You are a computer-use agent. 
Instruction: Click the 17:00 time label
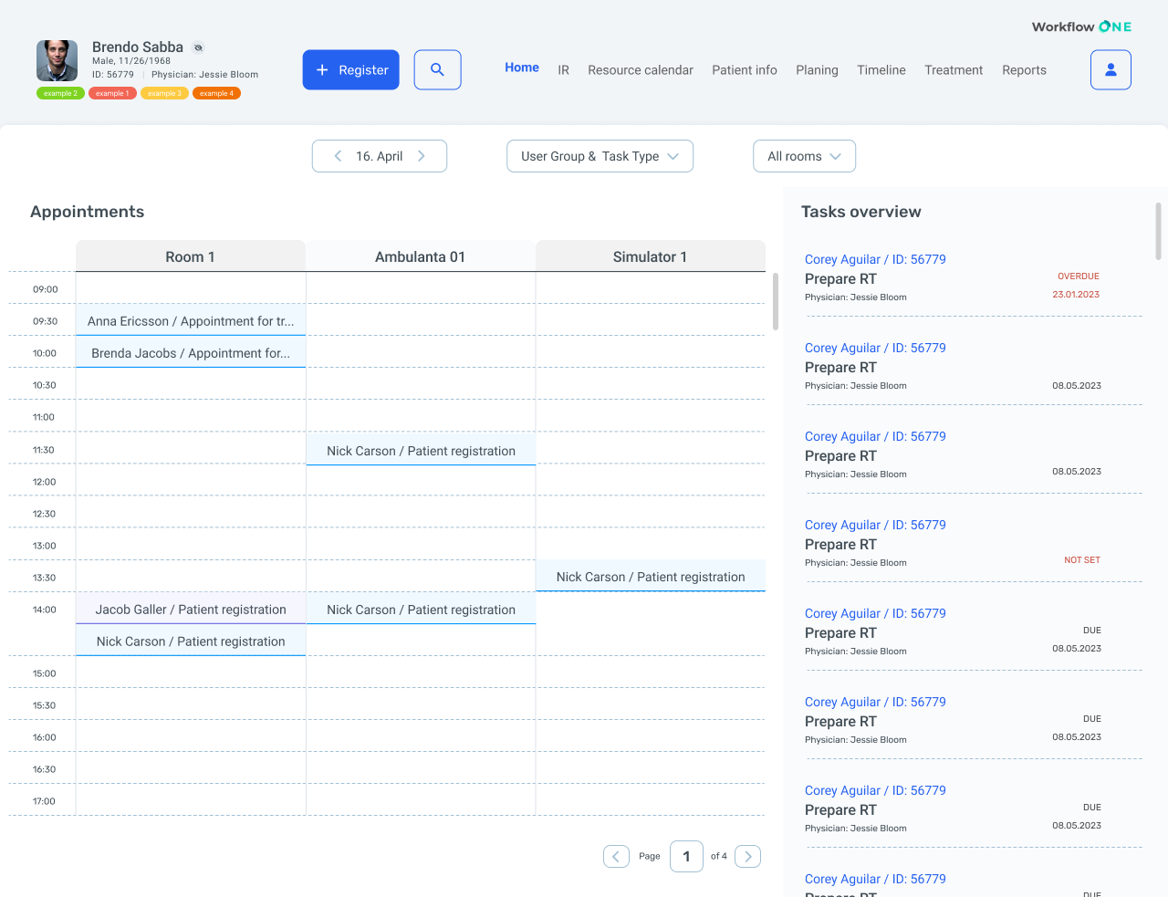tap(44, 800)
